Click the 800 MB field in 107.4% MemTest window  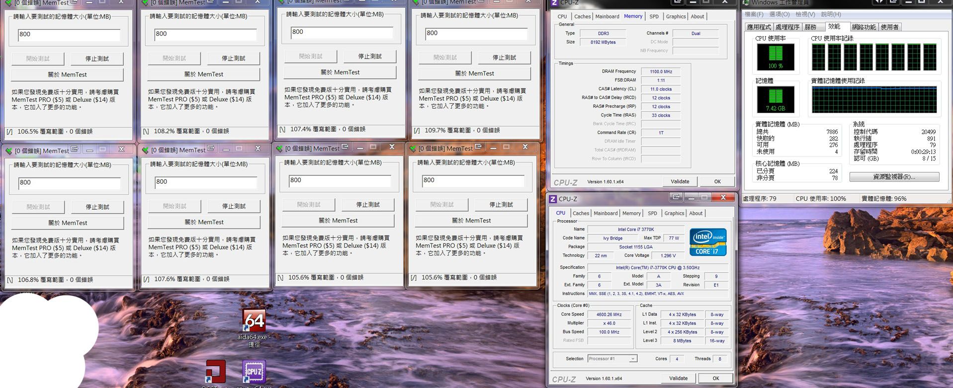coord(342,32)
